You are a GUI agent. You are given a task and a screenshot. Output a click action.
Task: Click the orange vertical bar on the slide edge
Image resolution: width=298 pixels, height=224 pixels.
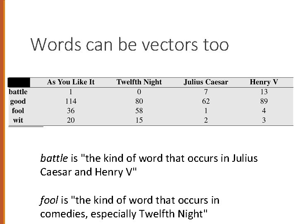click(x=2, y=112)
